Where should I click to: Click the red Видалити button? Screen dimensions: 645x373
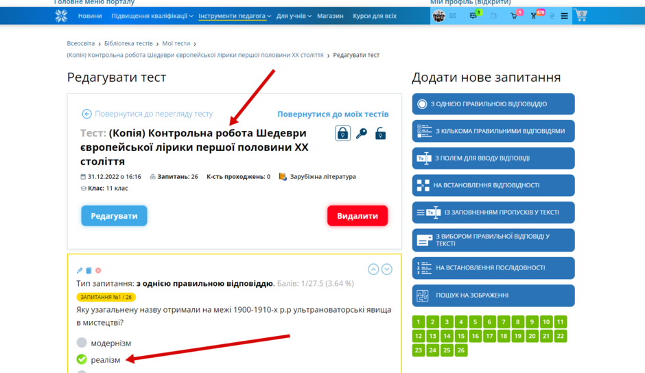pos(357,216)
